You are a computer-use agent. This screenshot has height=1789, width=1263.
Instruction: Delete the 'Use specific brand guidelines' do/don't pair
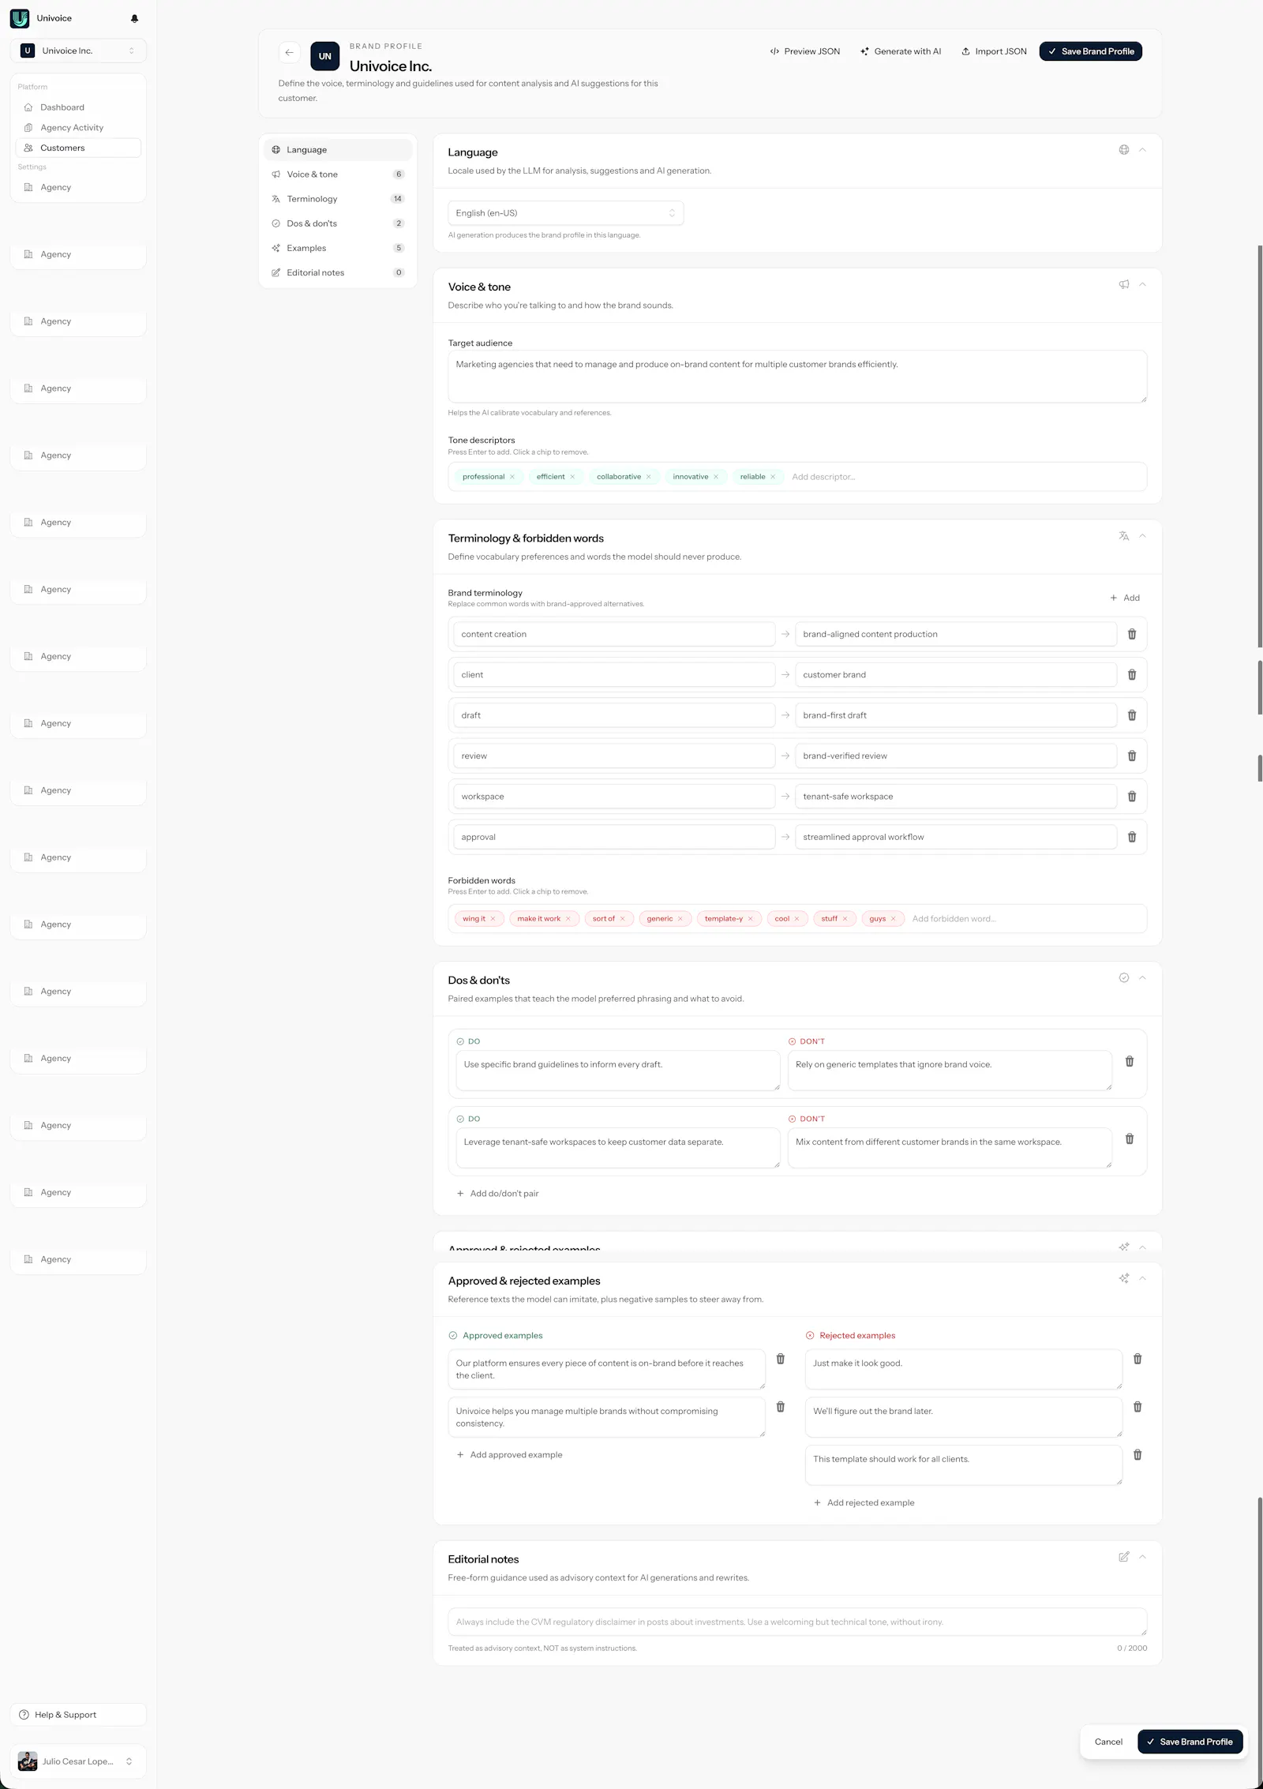coord(1130,1062)
